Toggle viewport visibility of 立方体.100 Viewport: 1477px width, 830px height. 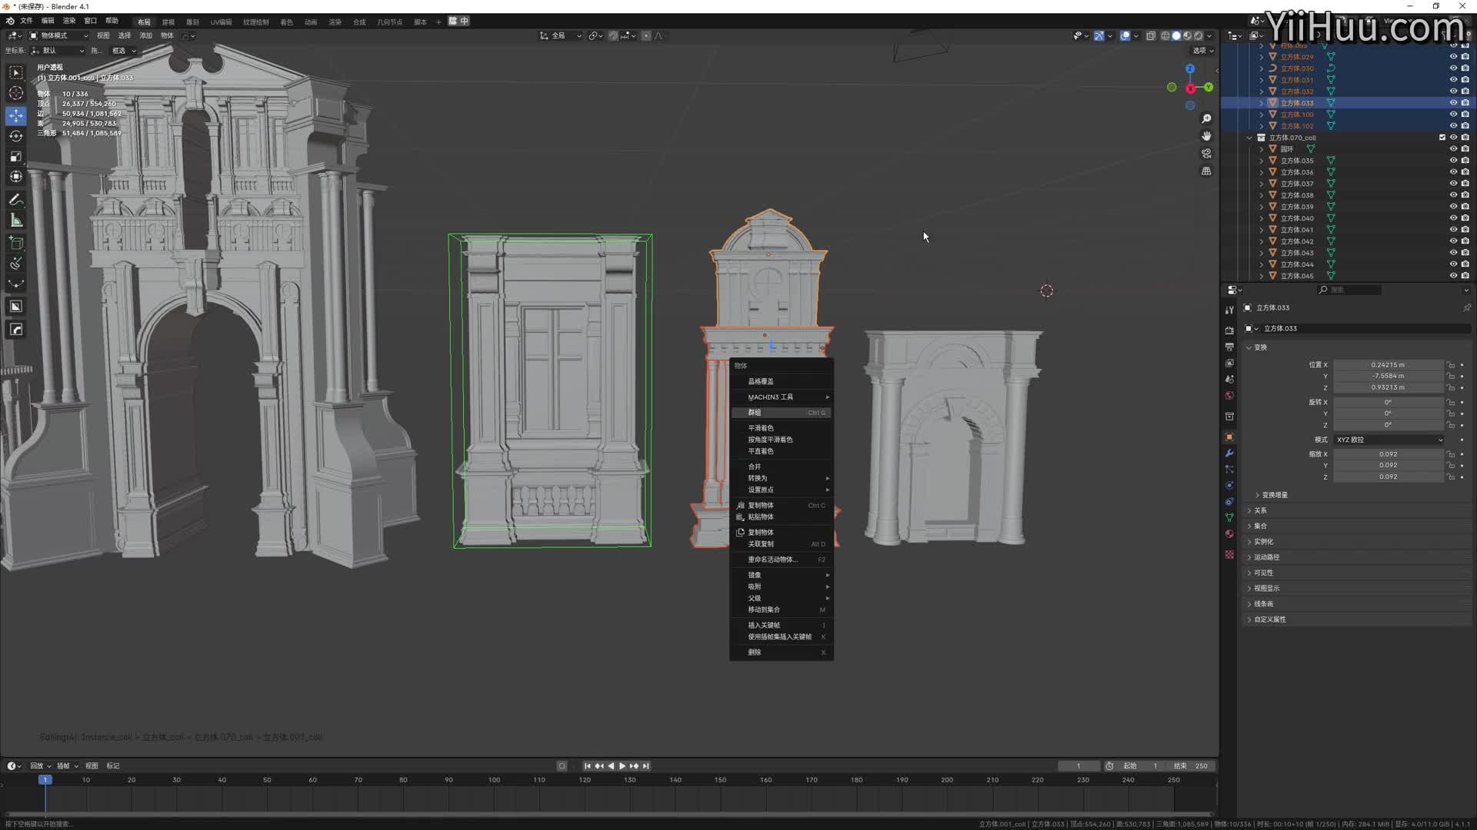1453,115
